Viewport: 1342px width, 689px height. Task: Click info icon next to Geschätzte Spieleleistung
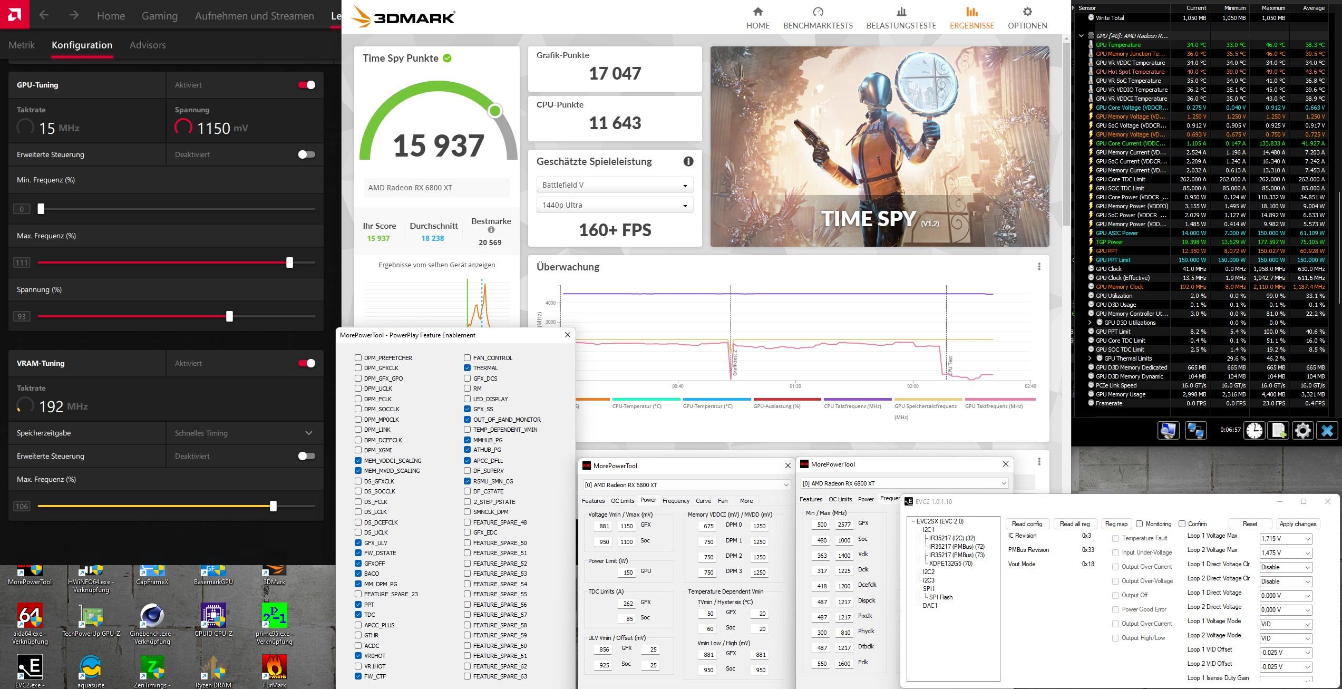click(x=688, y=162)
